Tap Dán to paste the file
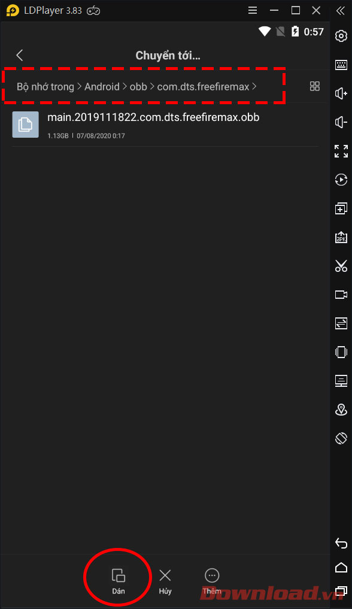The height and width of the screenshot is (609, 352). click(x=119, y=581)
